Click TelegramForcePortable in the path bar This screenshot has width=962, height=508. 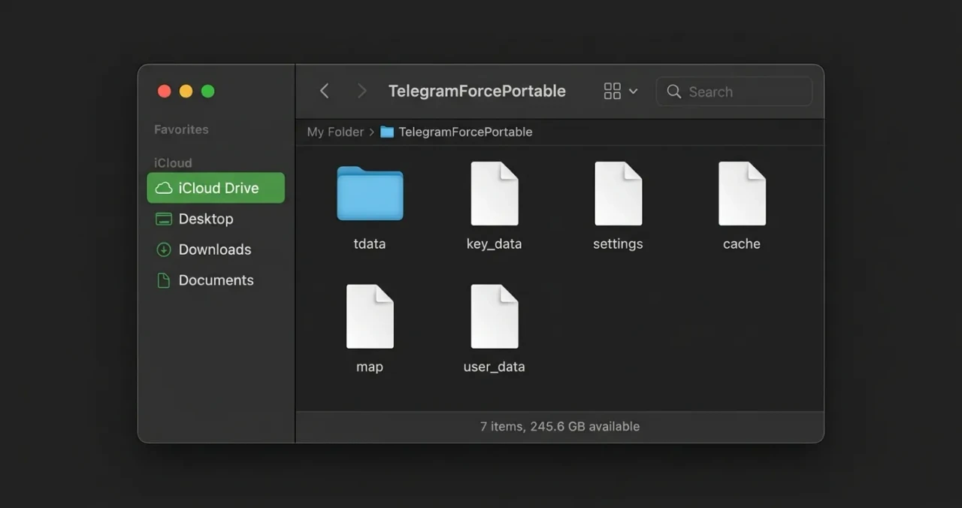465,132
